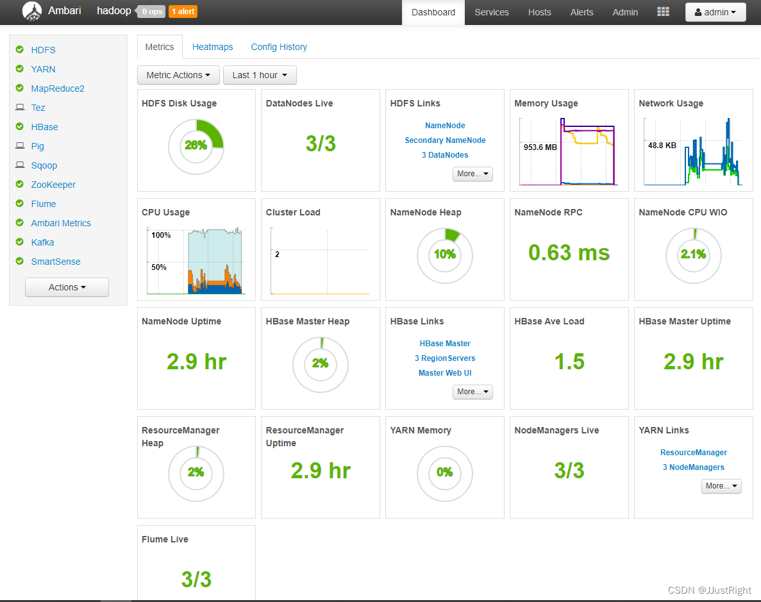
Task: Open the HDFS service link
Action: (43, 50)
